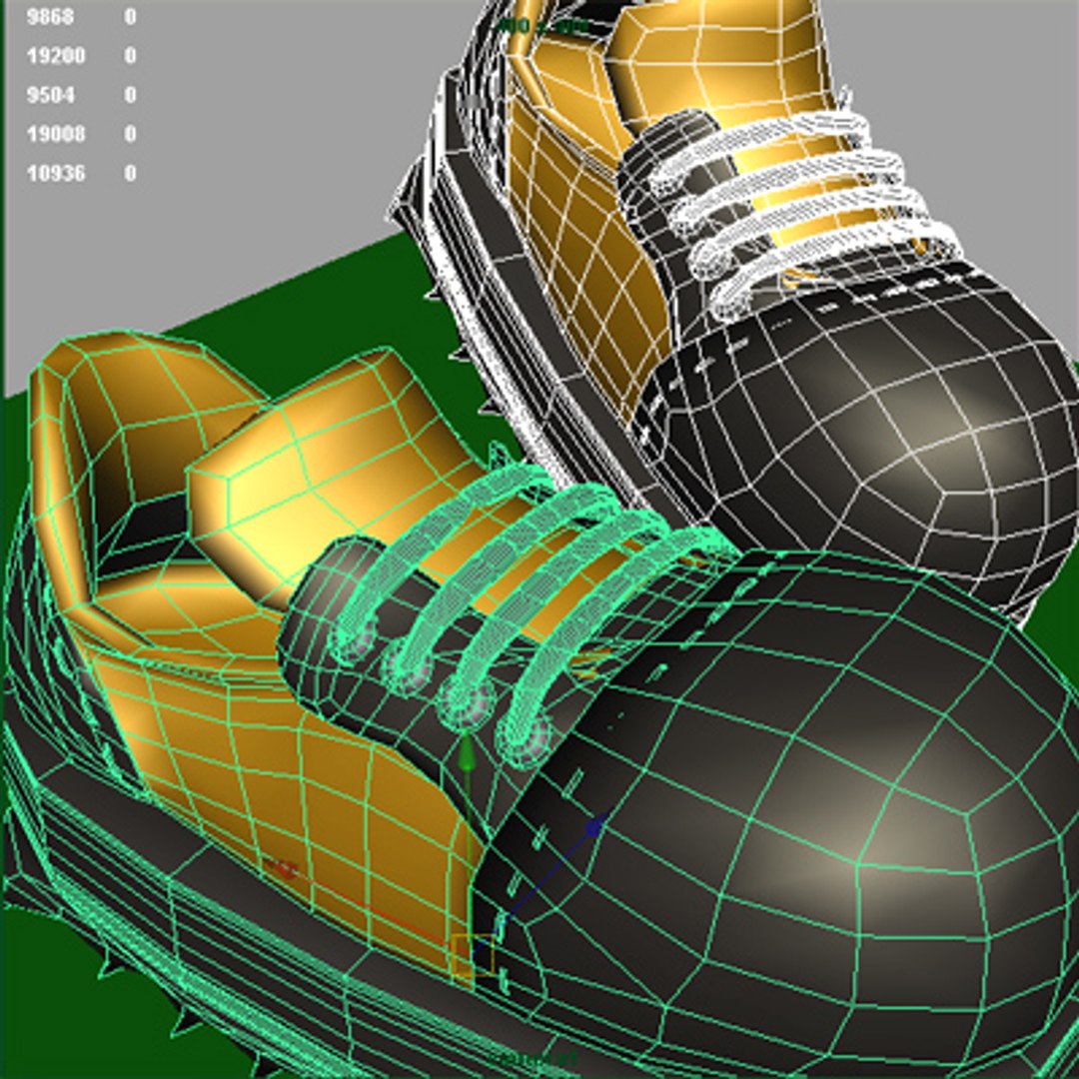Click the HUD value 19008
Screen dimensions: 1079x1079
click(56, 134)
